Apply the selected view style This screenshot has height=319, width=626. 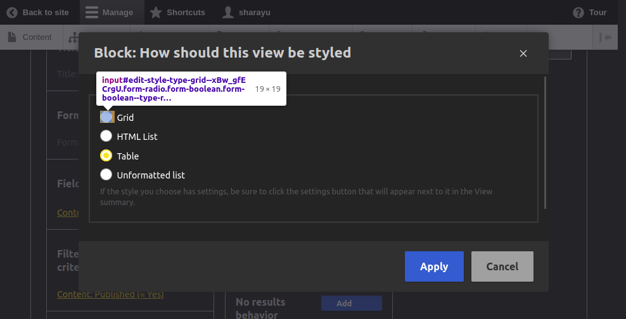tap(434, 266)
